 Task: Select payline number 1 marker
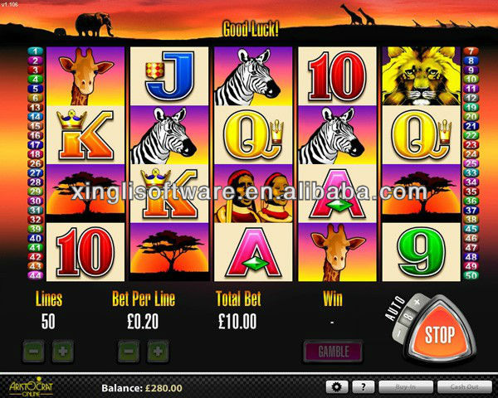pyautogui.click(x=35, y=51)
